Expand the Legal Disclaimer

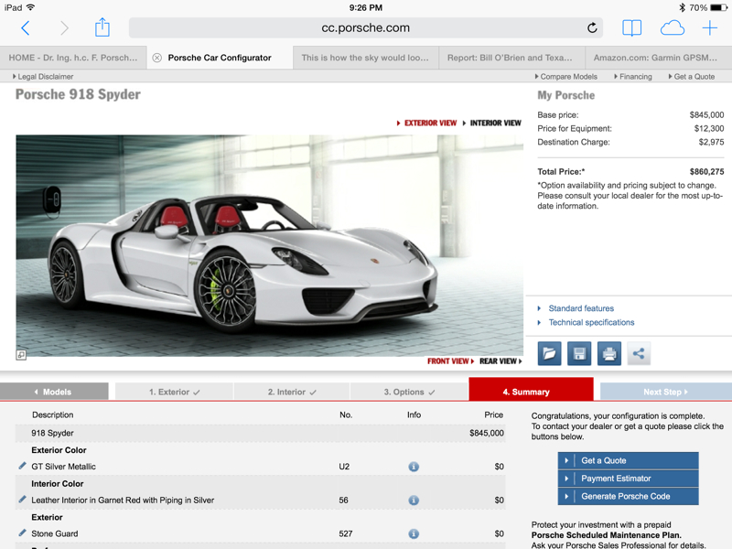pos(44,77)
